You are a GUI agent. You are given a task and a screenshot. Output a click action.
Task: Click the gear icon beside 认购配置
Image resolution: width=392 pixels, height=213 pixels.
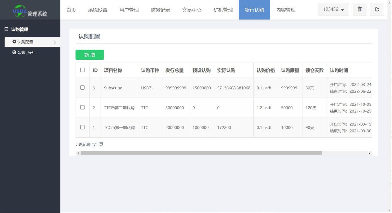point(14,42)
